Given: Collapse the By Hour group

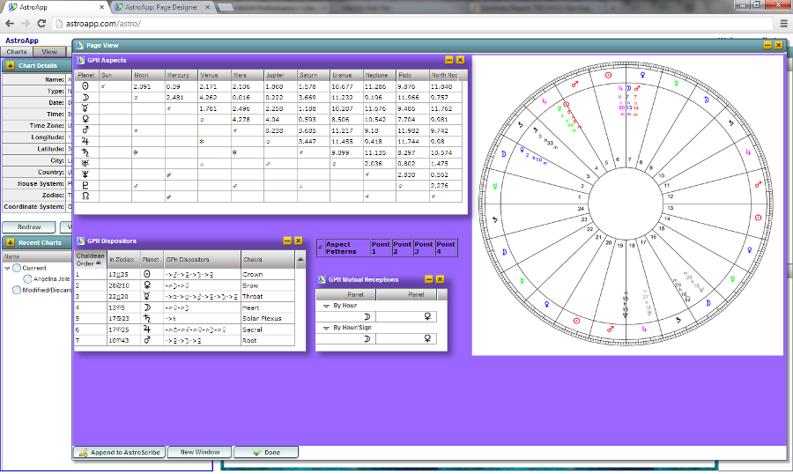Looking at the screenshot, I should point(325,305).
